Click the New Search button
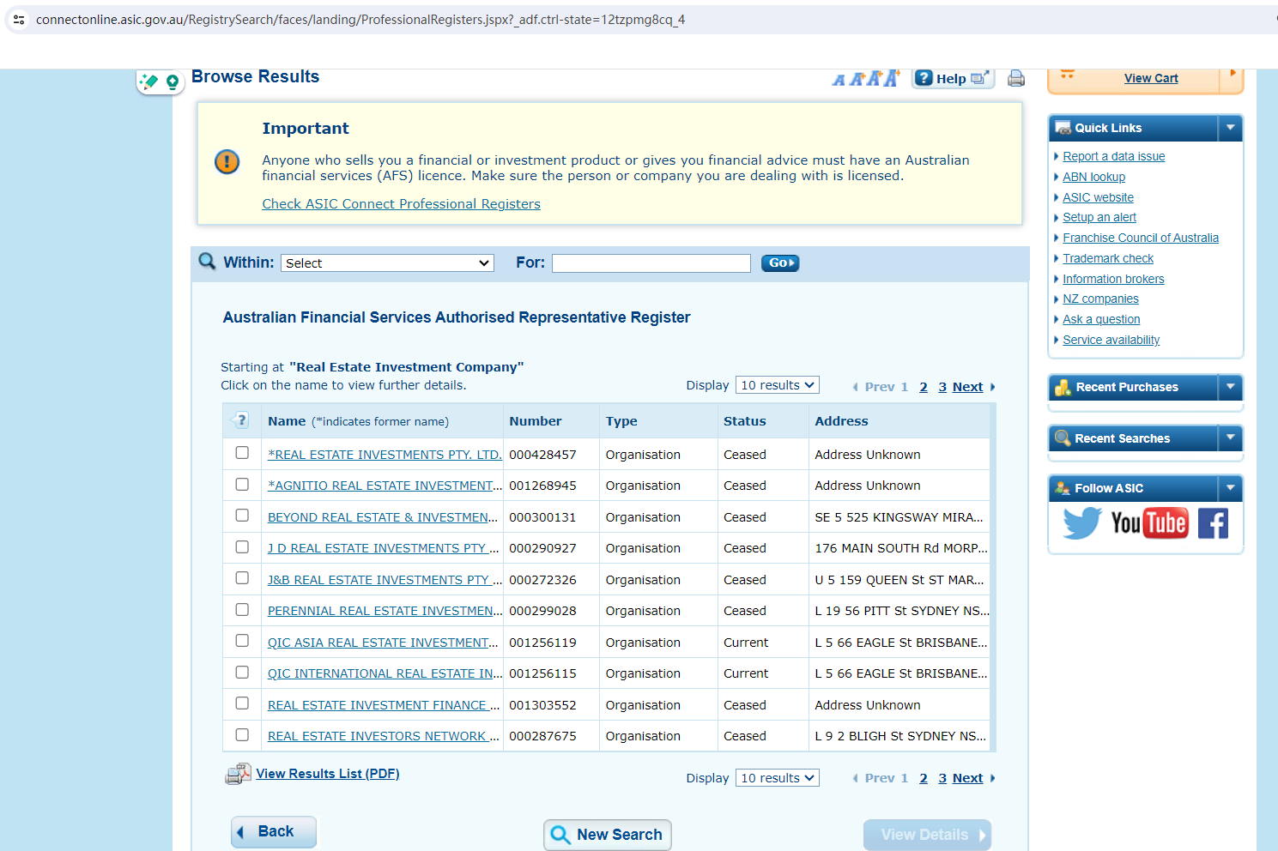The width and height of the screenshot is (1278, 851). click(x=608, y=835)
